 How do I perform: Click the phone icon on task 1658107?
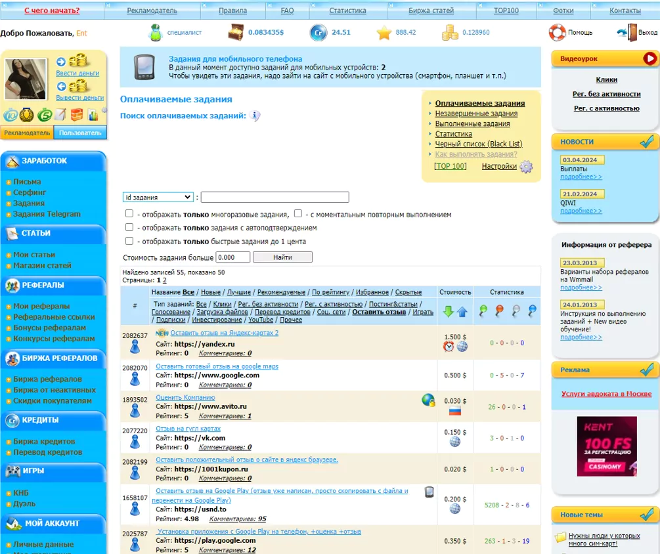click(x=429, y=492)
